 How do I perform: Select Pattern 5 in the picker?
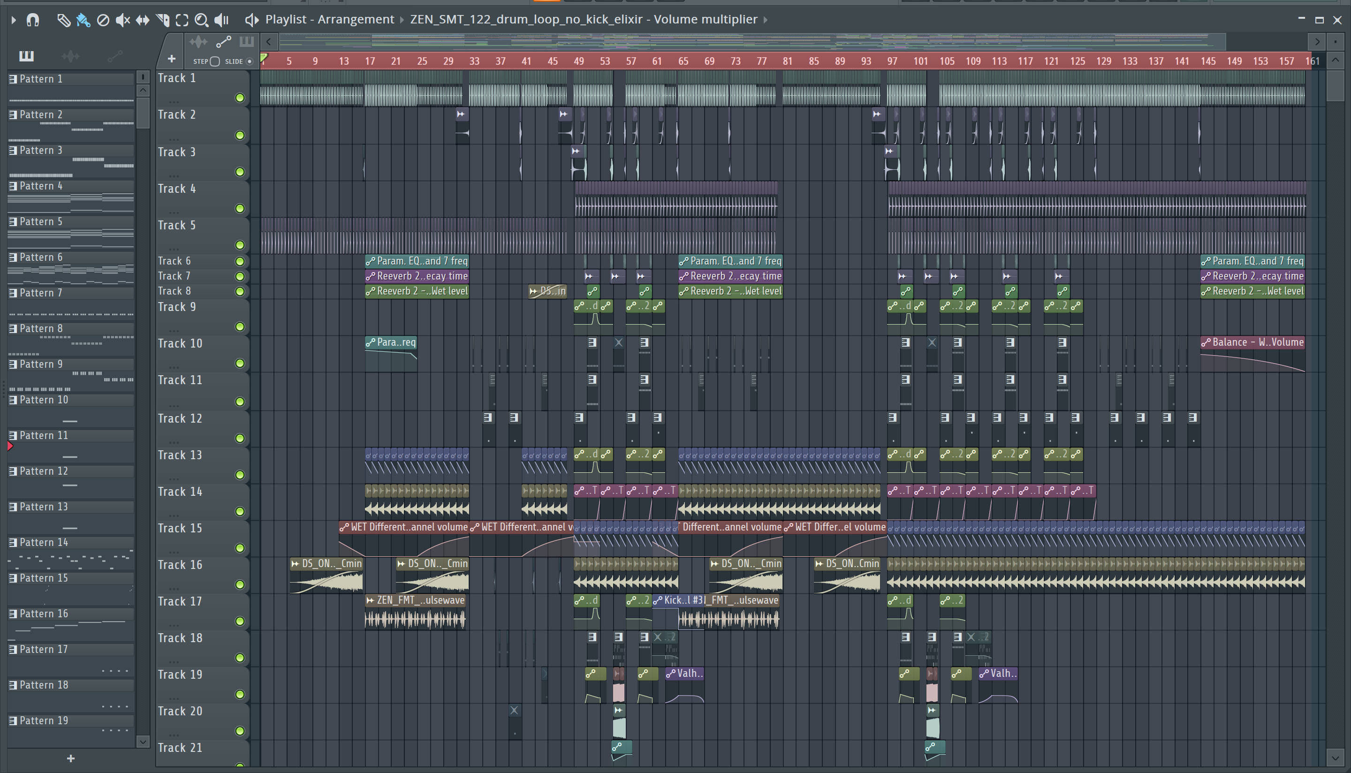71,222
